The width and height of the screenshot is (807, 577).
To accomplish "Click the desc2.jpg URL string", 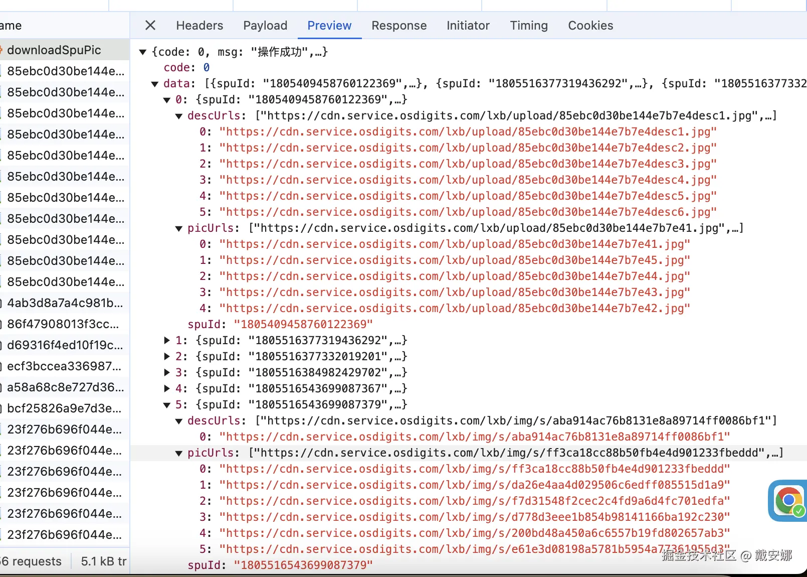I will [x=468, y=148].
